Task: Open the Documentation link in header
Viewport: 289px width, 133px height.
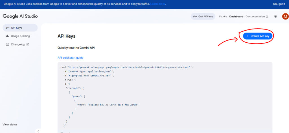Action: point(255,17)
